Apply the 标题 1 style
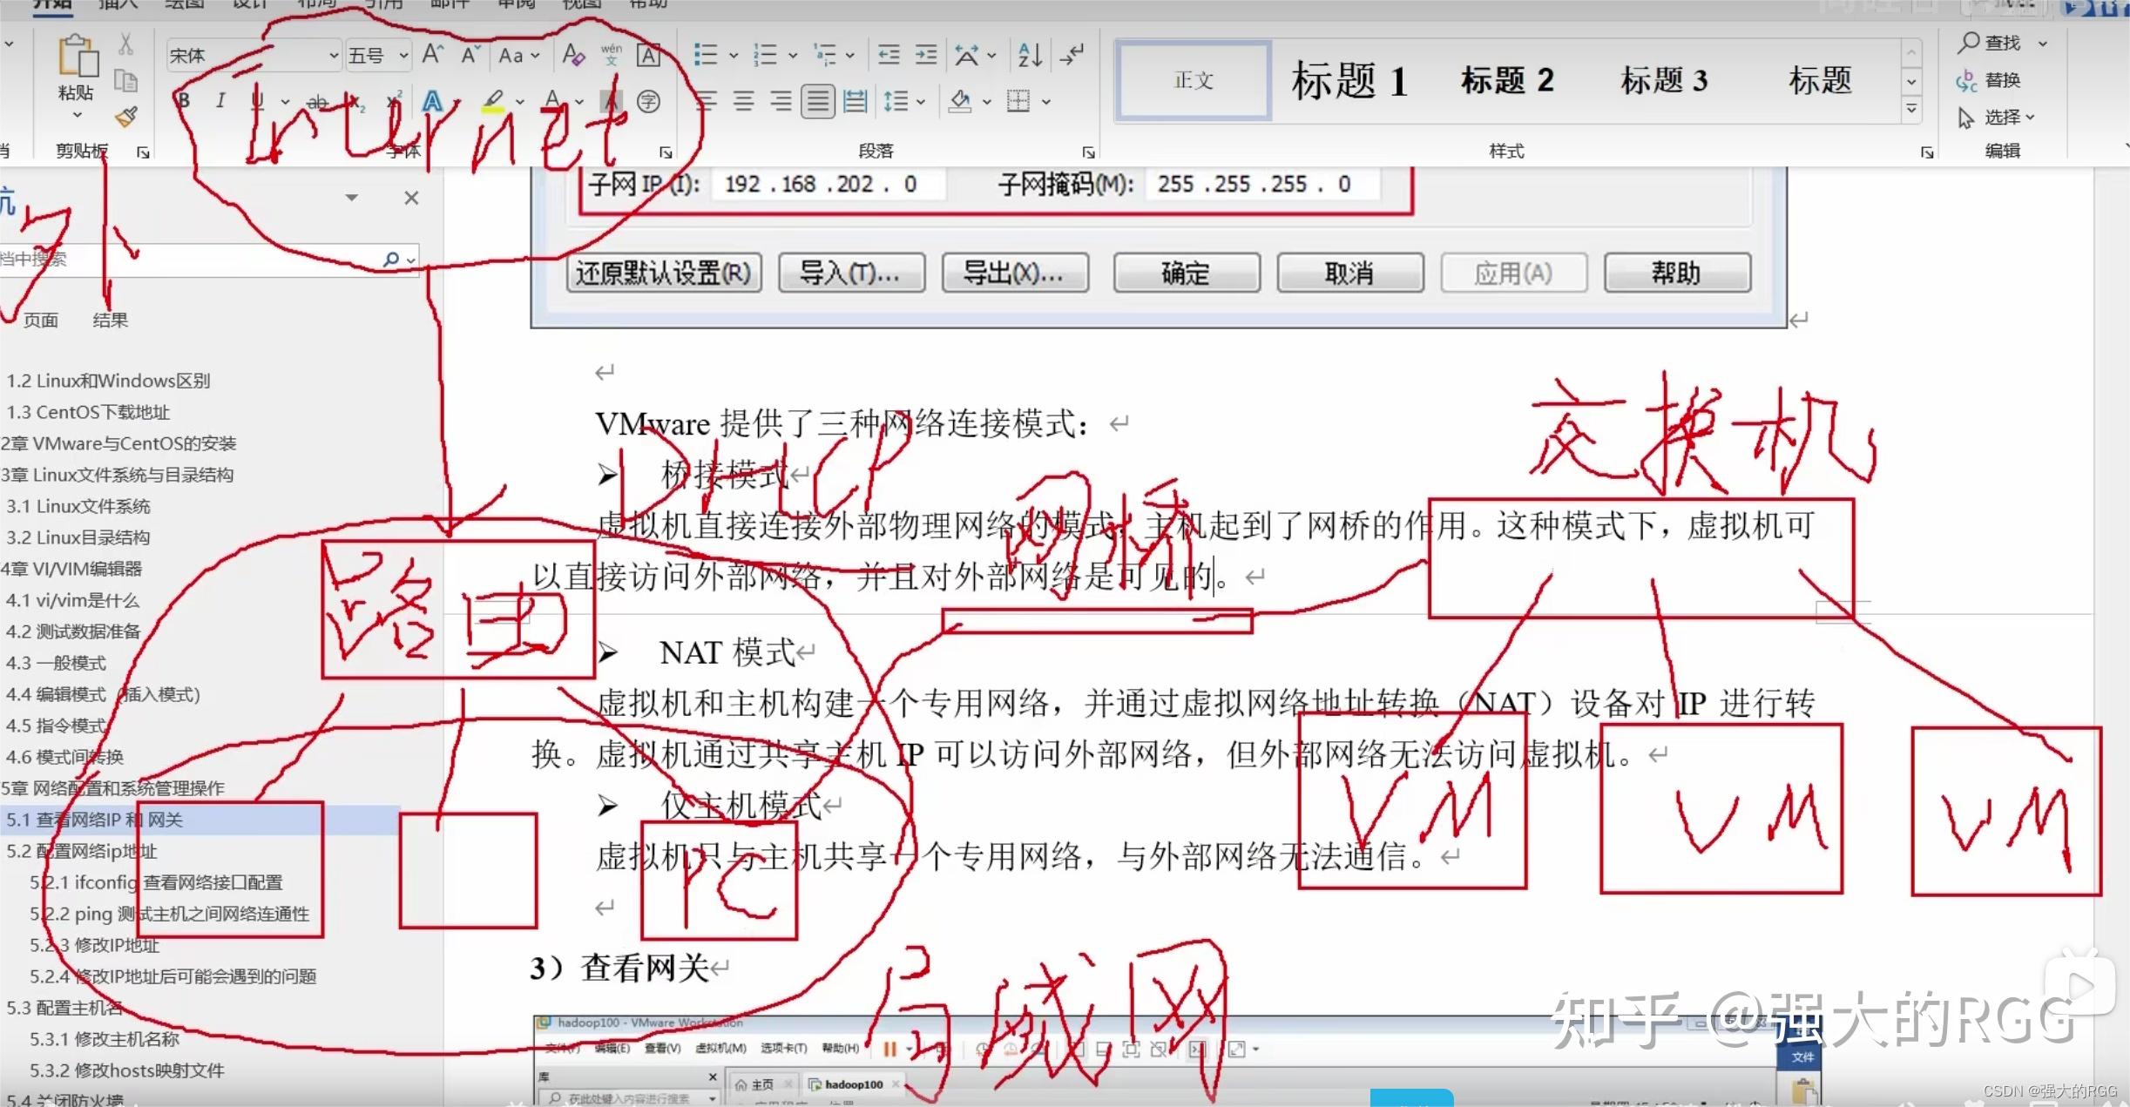 (x=1349, y=80)
